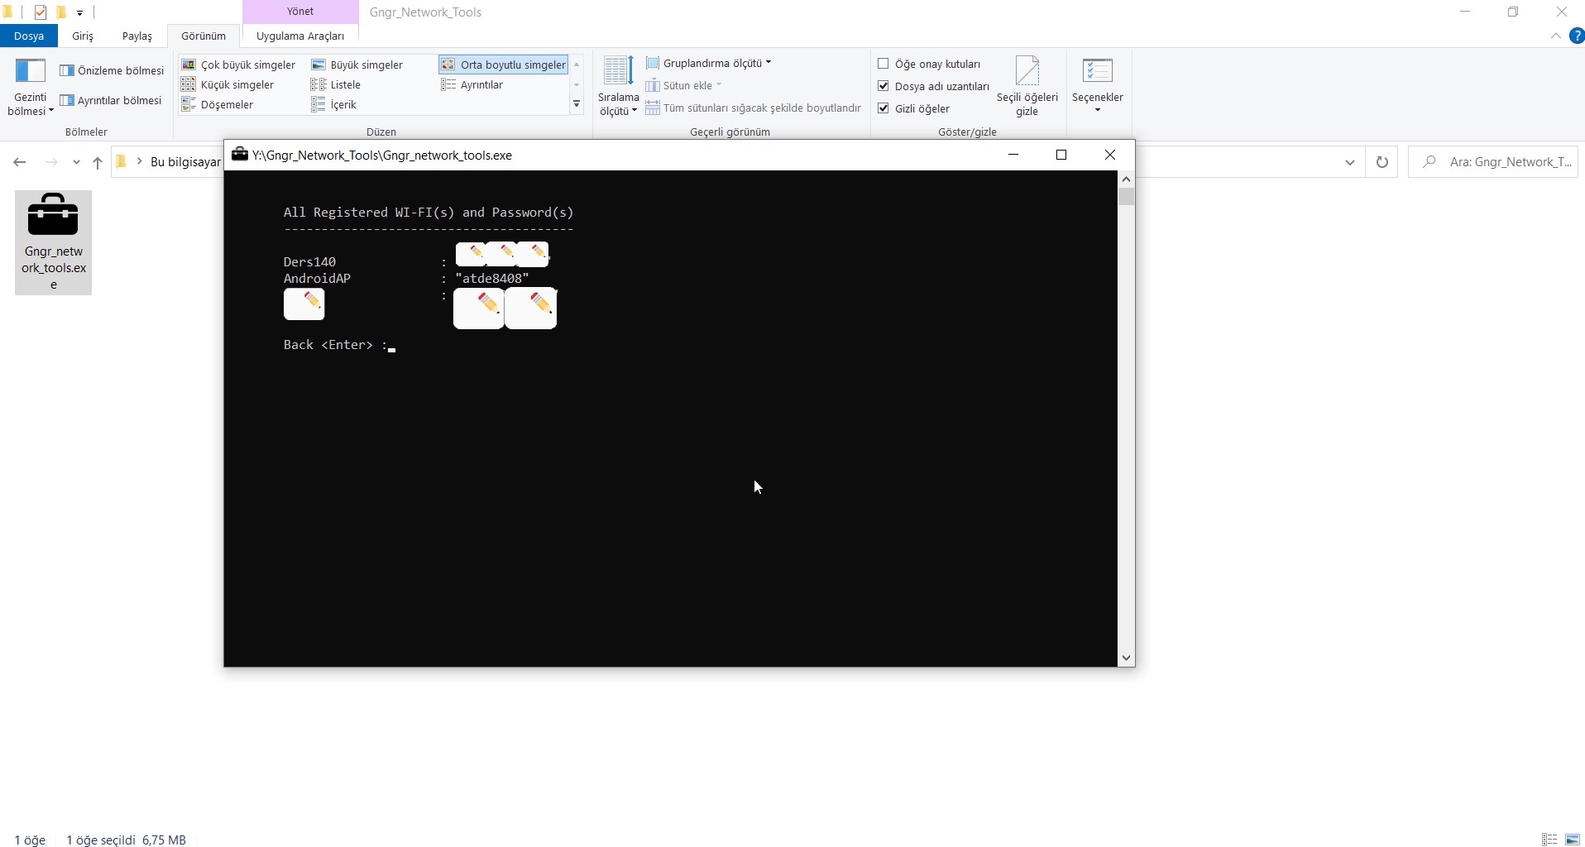Open address bar history dropdown
The image size is (1585, 847).
1350,162
